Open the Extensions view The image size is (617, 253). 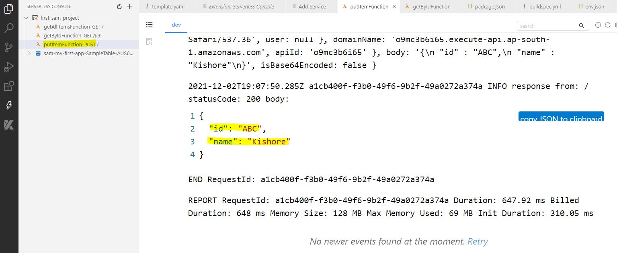8,86
